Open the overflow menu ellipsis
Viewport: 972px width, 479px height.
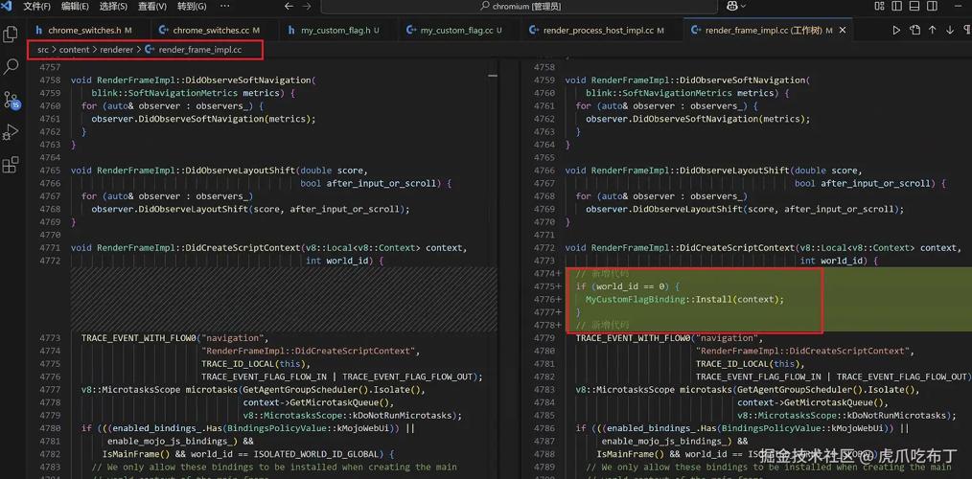pos(224,6)
